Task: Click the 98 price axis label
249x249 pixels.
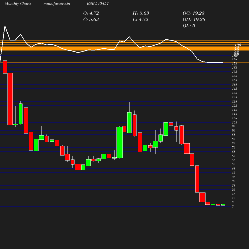Action: (234, 126)
